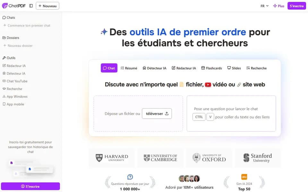308x192 pixels.
Task: Click the Plus upgrade link
Action: pos(279,6)
